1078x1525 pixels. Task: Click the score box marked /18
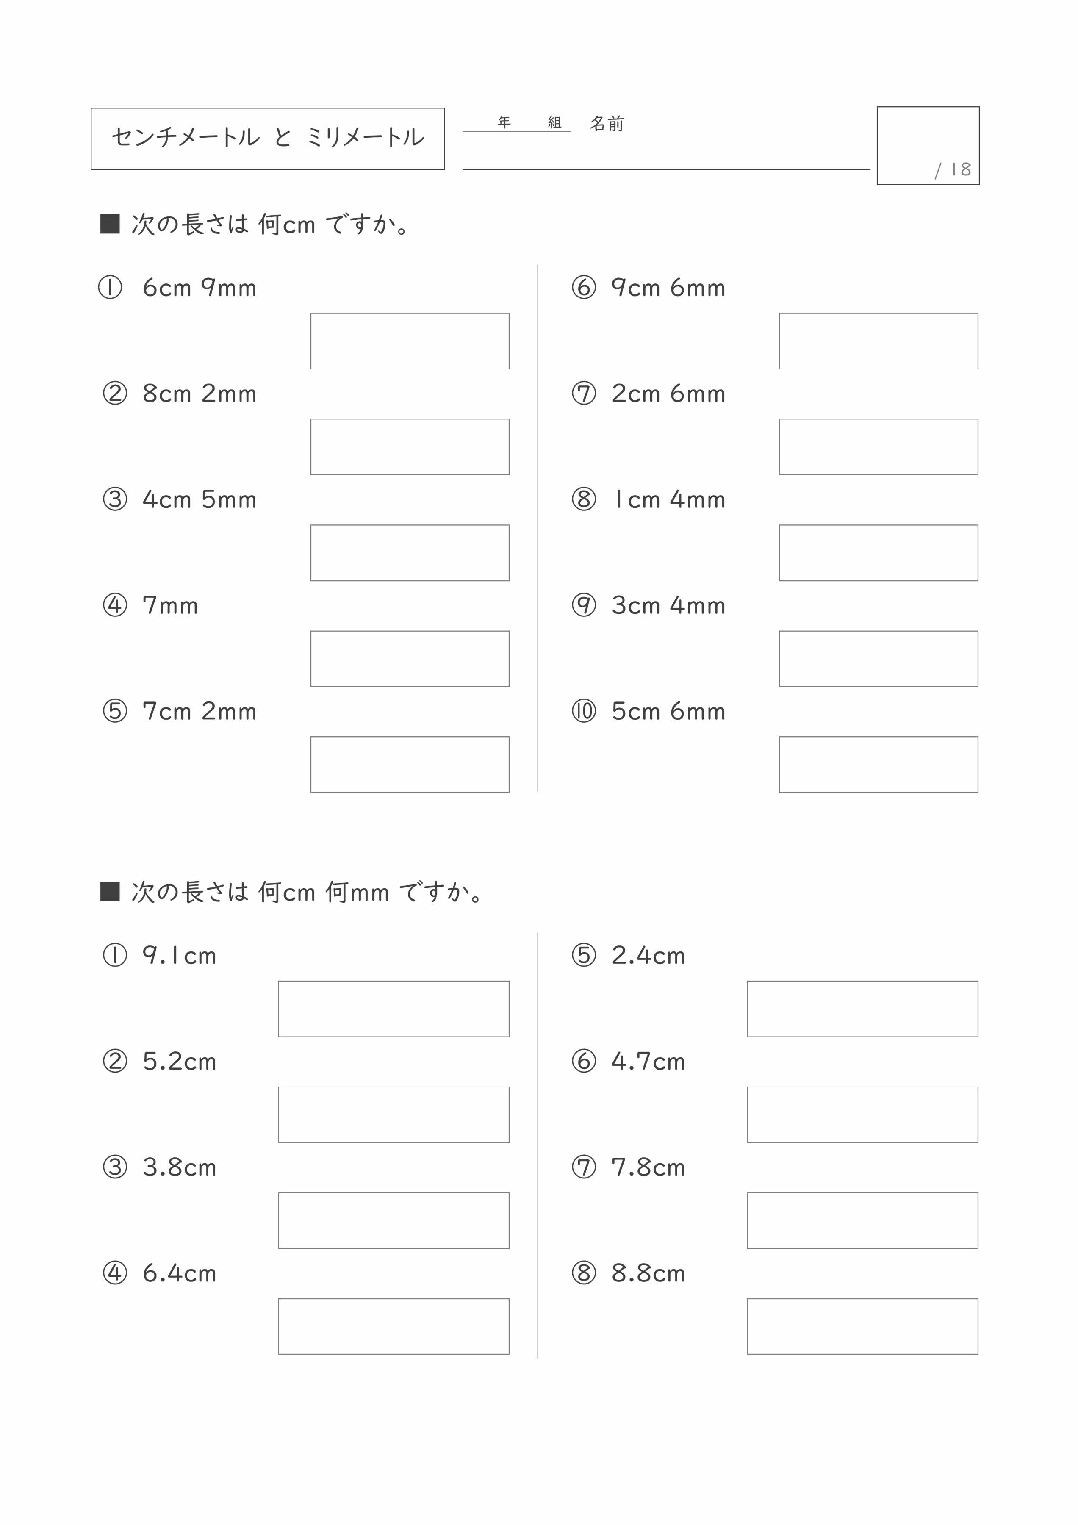[x=928, y=145]
